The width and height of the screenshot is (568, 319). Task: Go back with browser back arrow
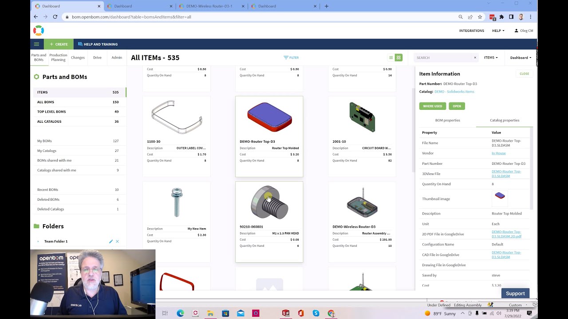35,17
